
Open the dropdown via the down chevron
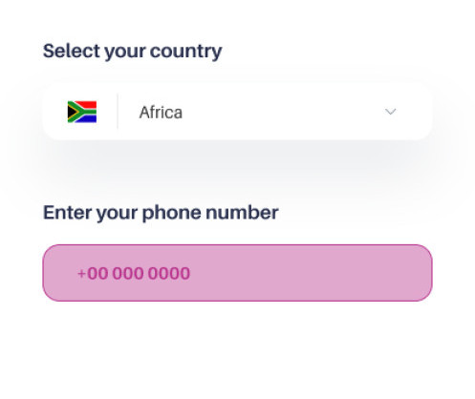tap(390, 112)
